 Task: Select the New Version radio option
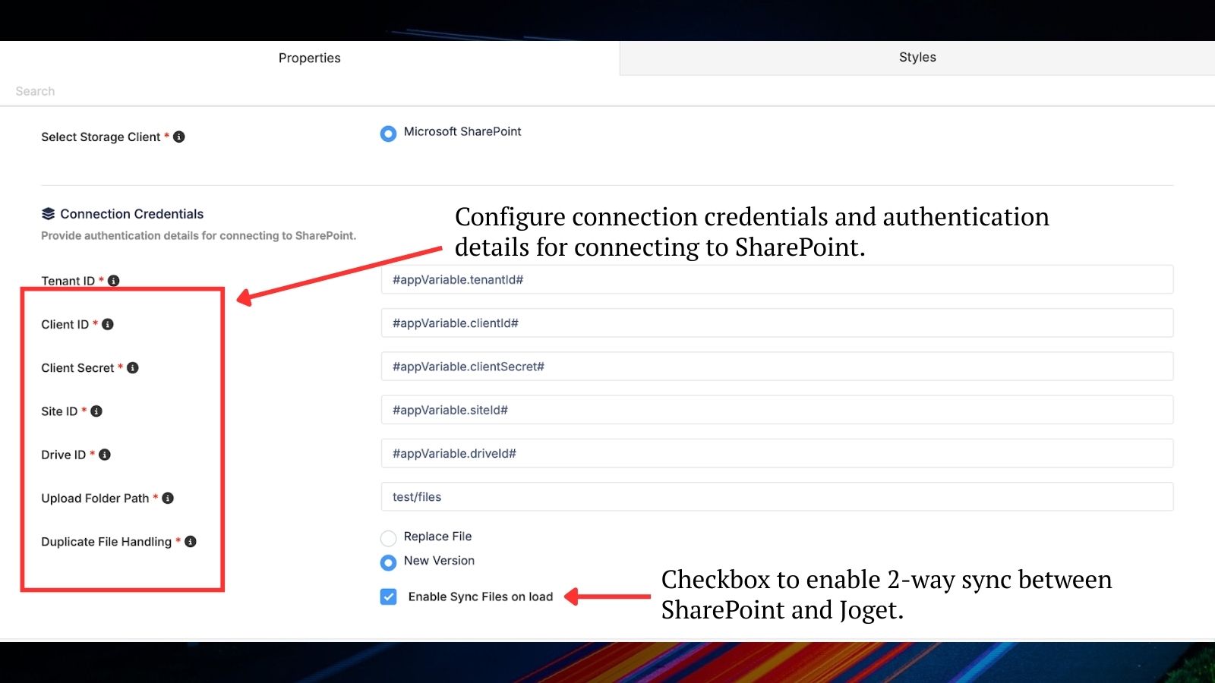tap(388, 562)
